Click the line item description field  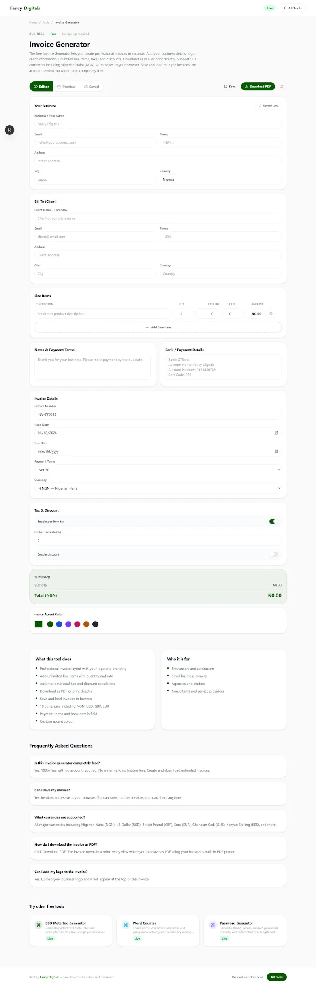tap(103, 314)
